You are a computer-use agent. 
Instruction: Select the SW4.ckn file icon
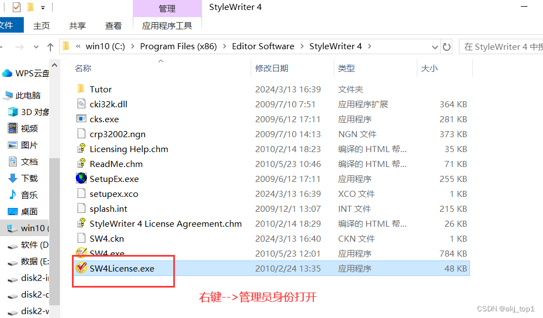(x=81, y=238)
